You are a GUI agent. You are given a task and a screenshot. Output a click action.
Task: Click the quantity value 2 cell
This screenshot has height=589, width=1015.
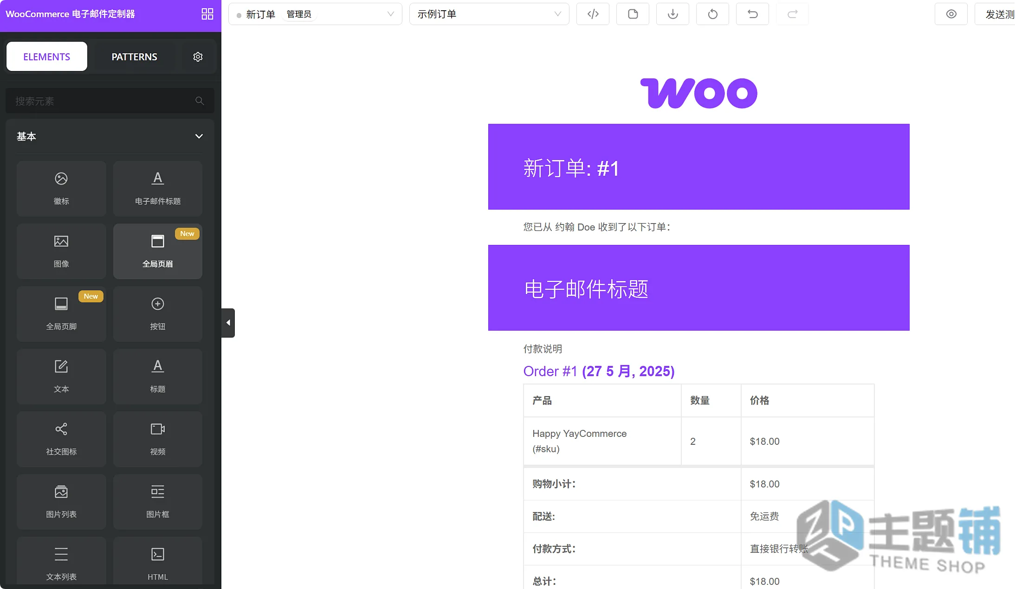711,441
